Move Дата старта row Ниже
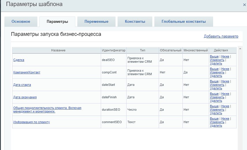The height and width of the screenshot is (150, 247). click(225, 81)
